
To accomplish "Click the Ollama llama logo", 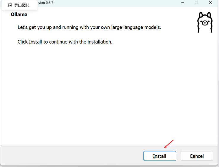I will 205,23.
